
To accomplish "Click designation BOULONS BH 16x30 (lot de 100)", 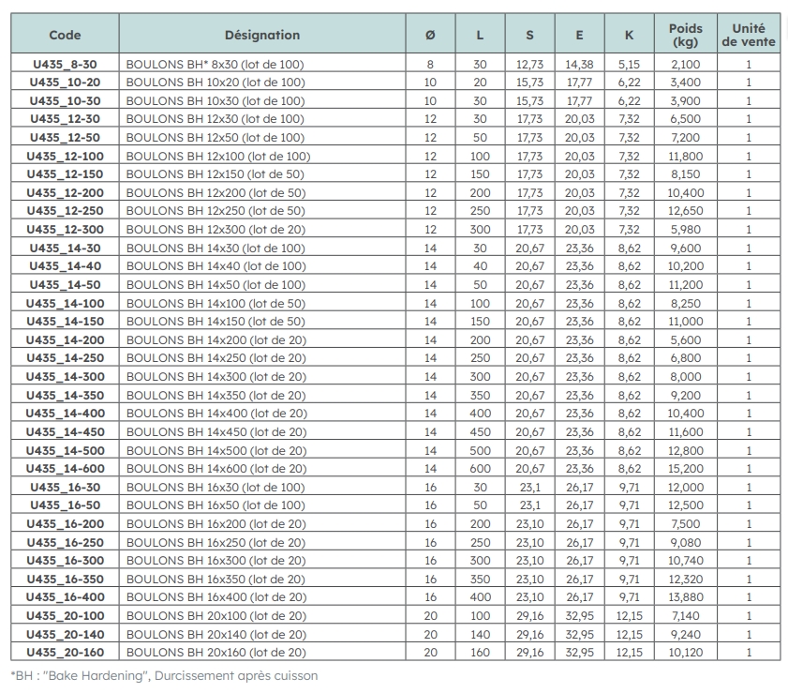I will coord(216,488).
